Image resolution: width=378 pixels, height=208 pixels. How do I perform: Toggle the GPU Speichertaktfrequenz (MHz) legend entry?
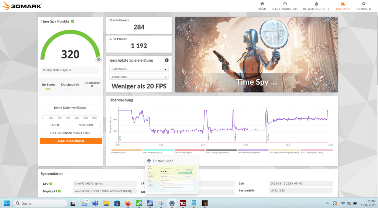[x=285, y=151]
